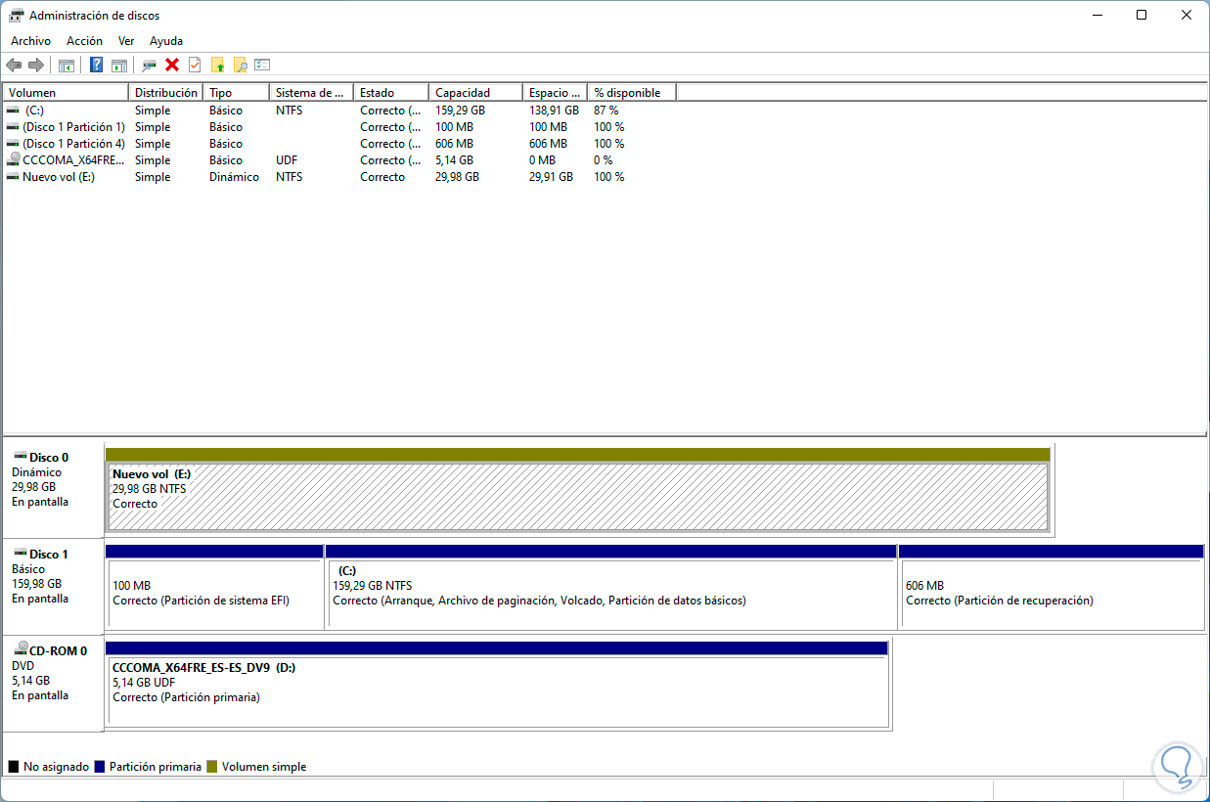
Task: Open the Acción menu
Action: 84,41
